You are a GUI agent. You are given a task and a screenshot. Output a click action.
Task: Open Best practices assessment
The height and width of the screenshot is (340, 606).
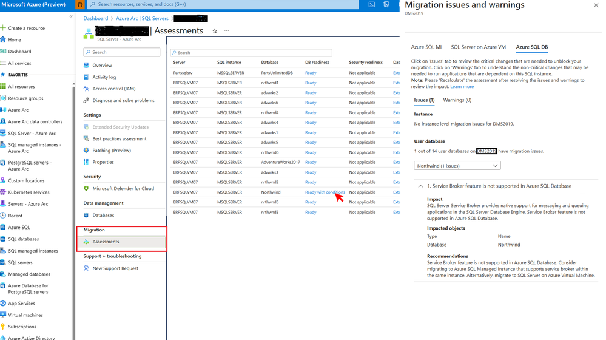[x=119, y=139]
